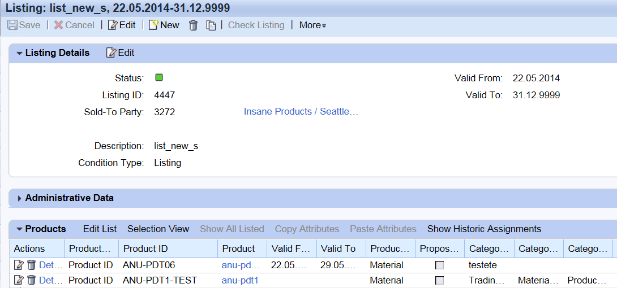Open the anu-pdt1 product link
This screenshot has width=617, height=288.
pos(240,280)
